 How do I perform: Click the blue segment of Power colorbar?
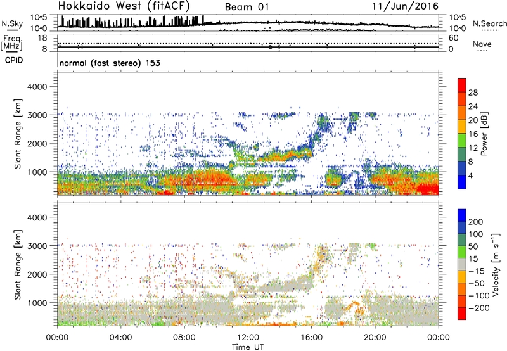click(x=462, y=182)
